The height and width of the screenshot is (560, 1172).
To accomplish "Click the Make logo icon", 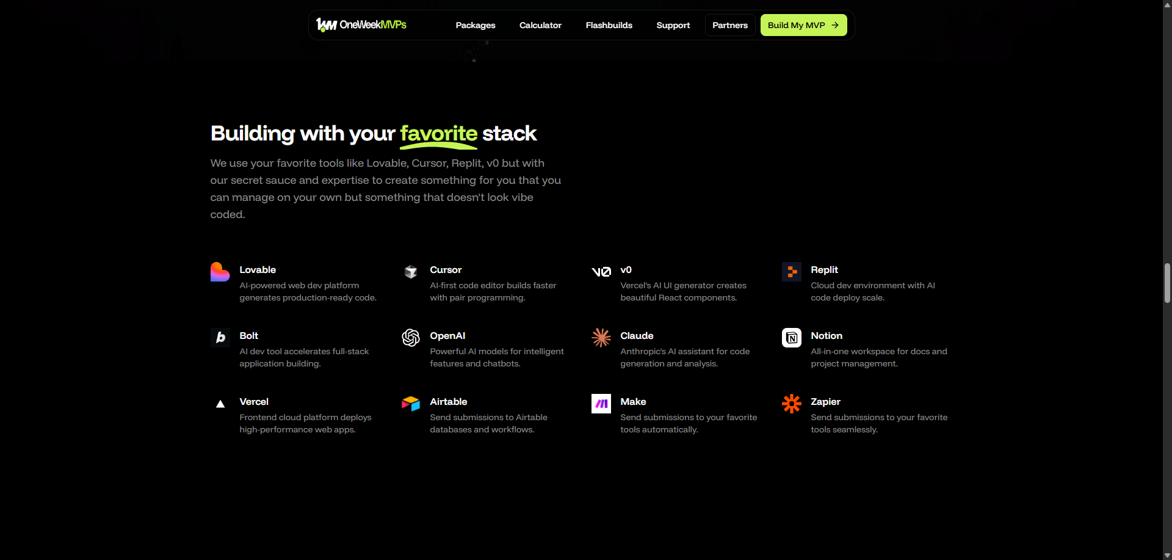I will tap(601, 404).
